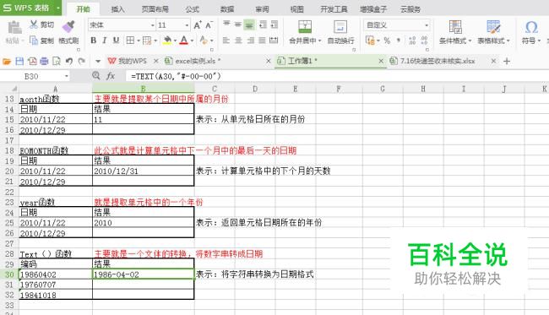Screen dimensions: 549x315
Task: Toggle italic formatting
Action: 105,41
